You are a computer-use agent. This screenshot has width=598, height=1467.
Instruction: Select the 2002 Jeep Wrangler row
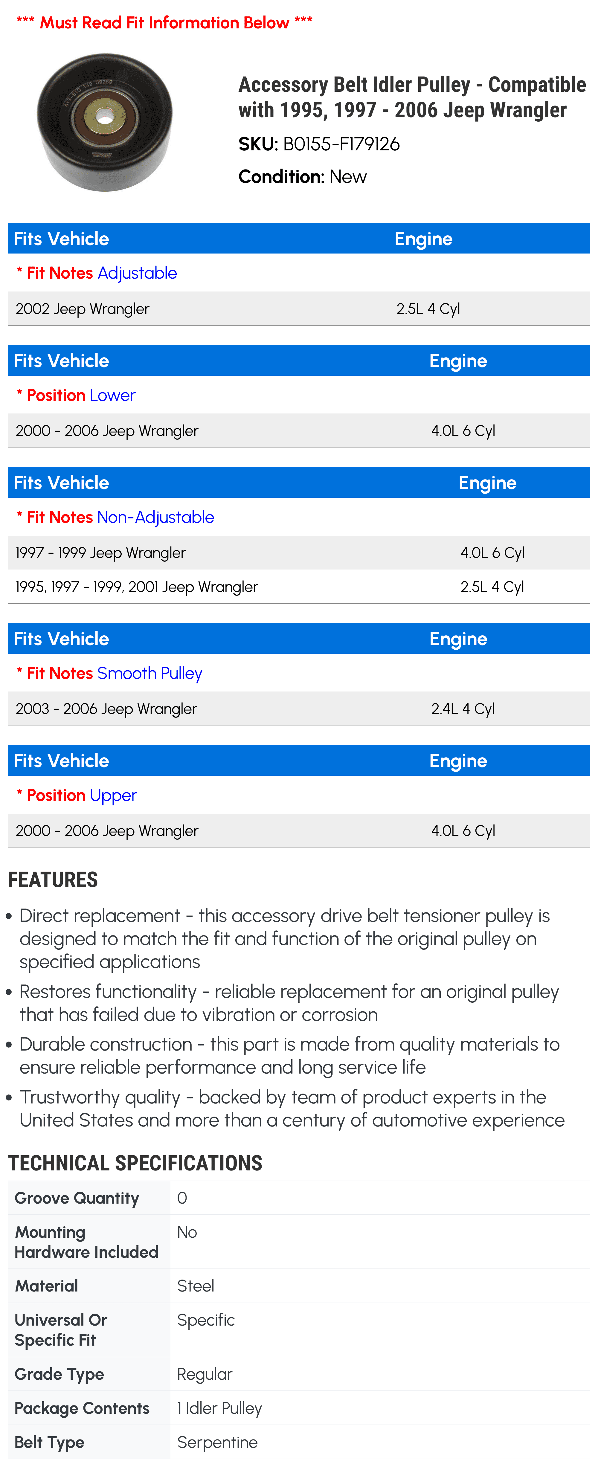tap(298, 309)
